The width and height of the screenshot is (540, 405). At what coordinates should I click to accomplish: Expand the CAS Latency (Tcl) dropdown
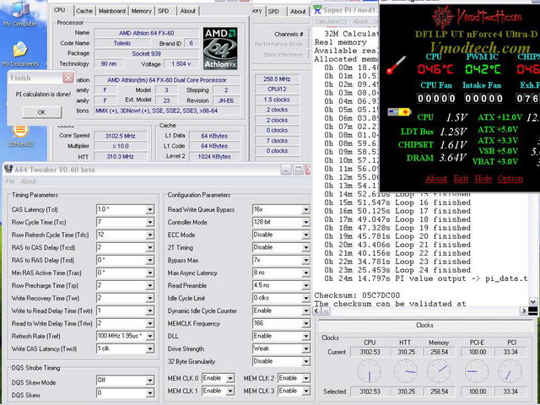coord(150,209)
